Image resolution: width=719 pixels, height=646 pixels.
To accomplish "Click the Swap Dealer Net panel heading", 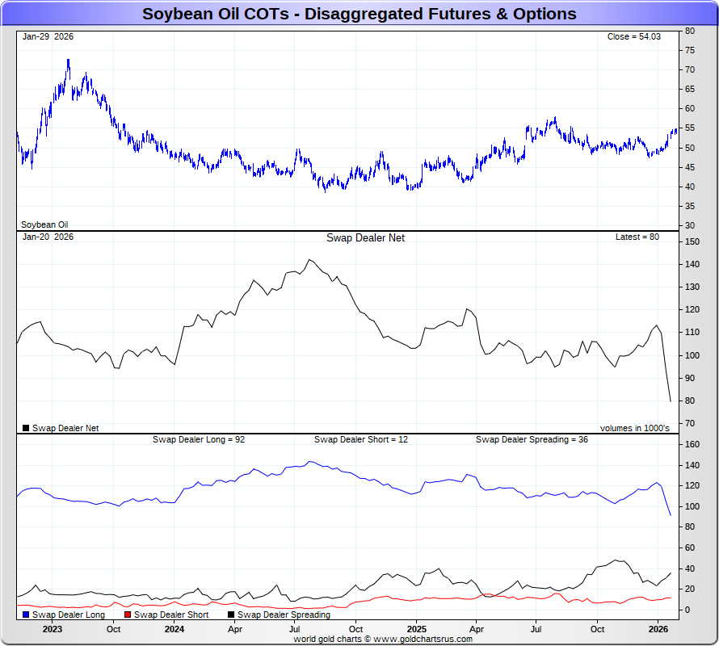I will (365, 237).
